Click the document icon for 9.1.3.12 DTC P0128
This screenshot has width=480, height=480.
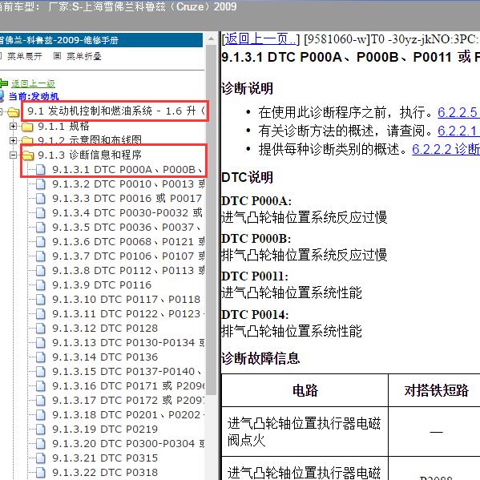40,329
